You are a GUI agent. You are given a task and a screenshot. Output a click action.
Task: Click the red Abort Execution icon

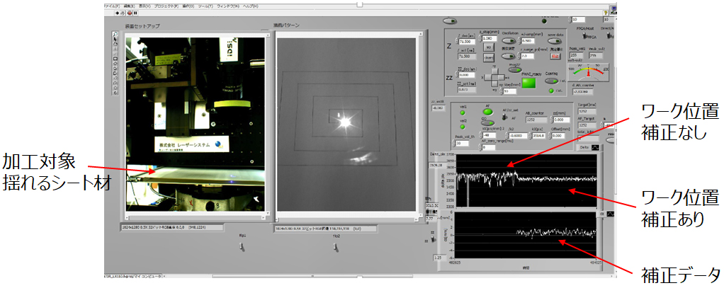(129, 13)
